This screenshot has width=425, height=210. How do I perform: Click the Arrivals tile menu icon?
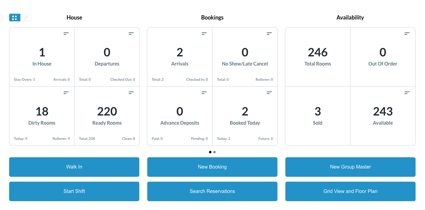pos(204,34)
